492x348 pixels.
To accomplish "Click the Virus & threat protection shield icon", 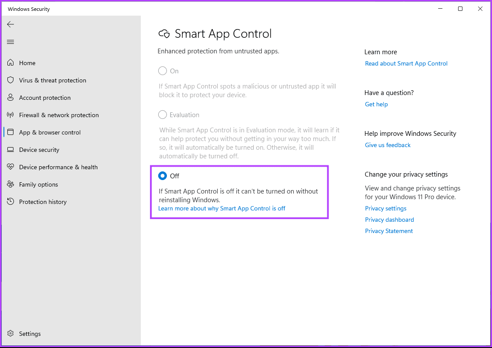I will (11, 80).
